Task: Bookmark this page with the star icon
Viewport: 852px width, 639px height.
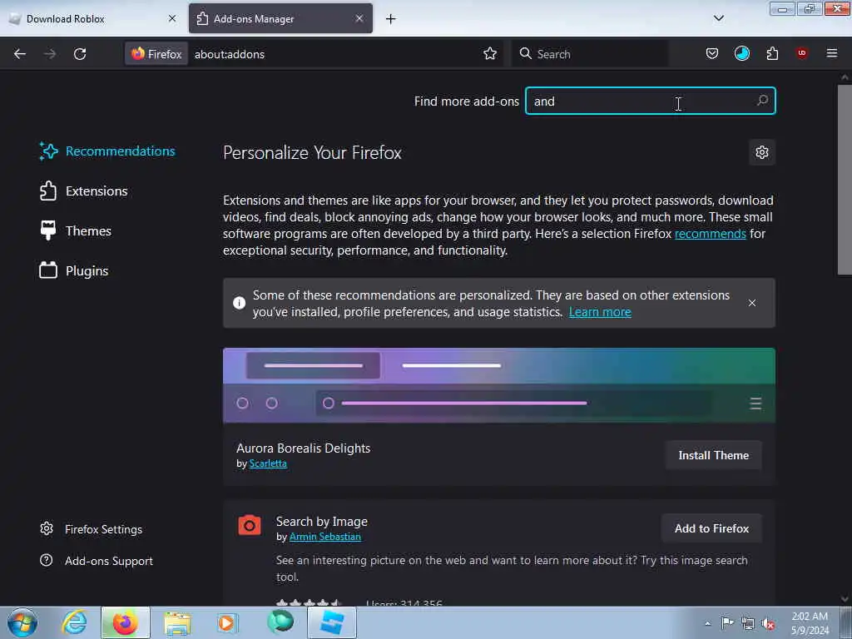Action: coord(489,53)
